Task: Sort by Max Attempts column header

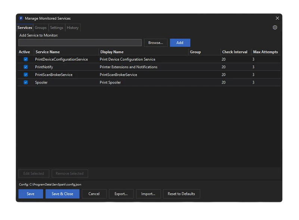Action: click(x=266, y=52)
